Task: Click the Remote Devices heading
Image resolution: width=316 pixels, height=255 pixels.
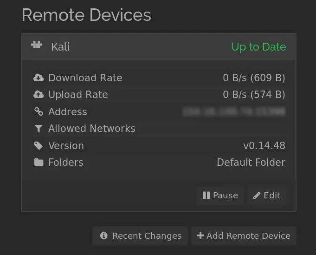Action: point(86,15)
